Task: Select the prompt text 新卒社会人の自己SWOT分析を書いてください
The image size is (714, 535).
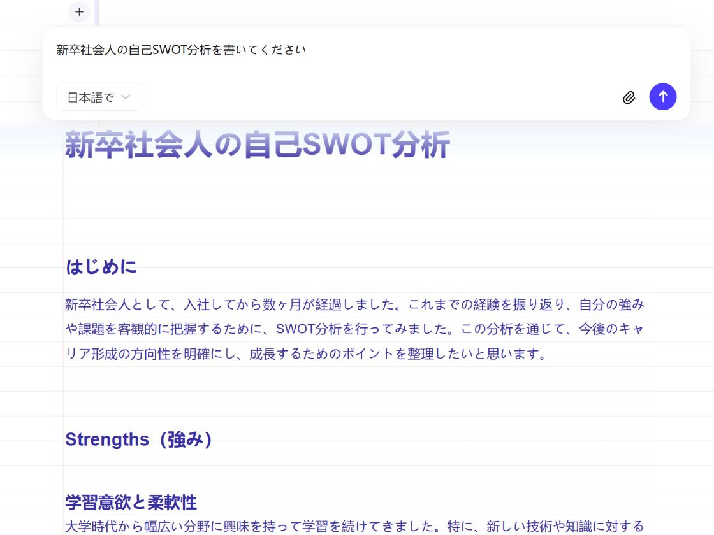Action: pyautogui.click(x=180, y=48)
